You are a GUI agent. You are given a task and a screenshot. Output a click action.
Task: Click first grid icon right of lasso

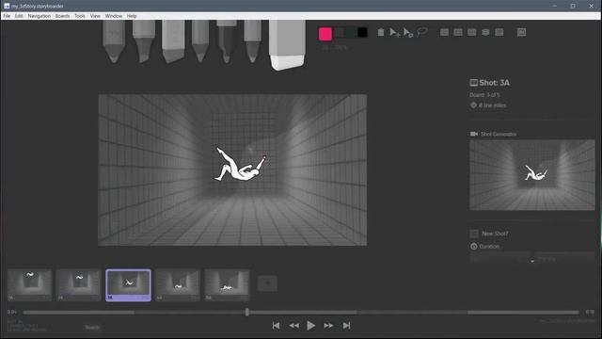tap(444, 32)
